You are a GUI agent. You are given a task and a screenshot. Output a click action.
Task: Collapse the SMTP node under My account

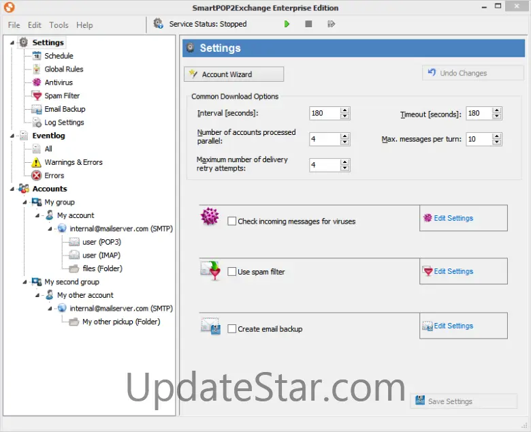click(50, 229)
